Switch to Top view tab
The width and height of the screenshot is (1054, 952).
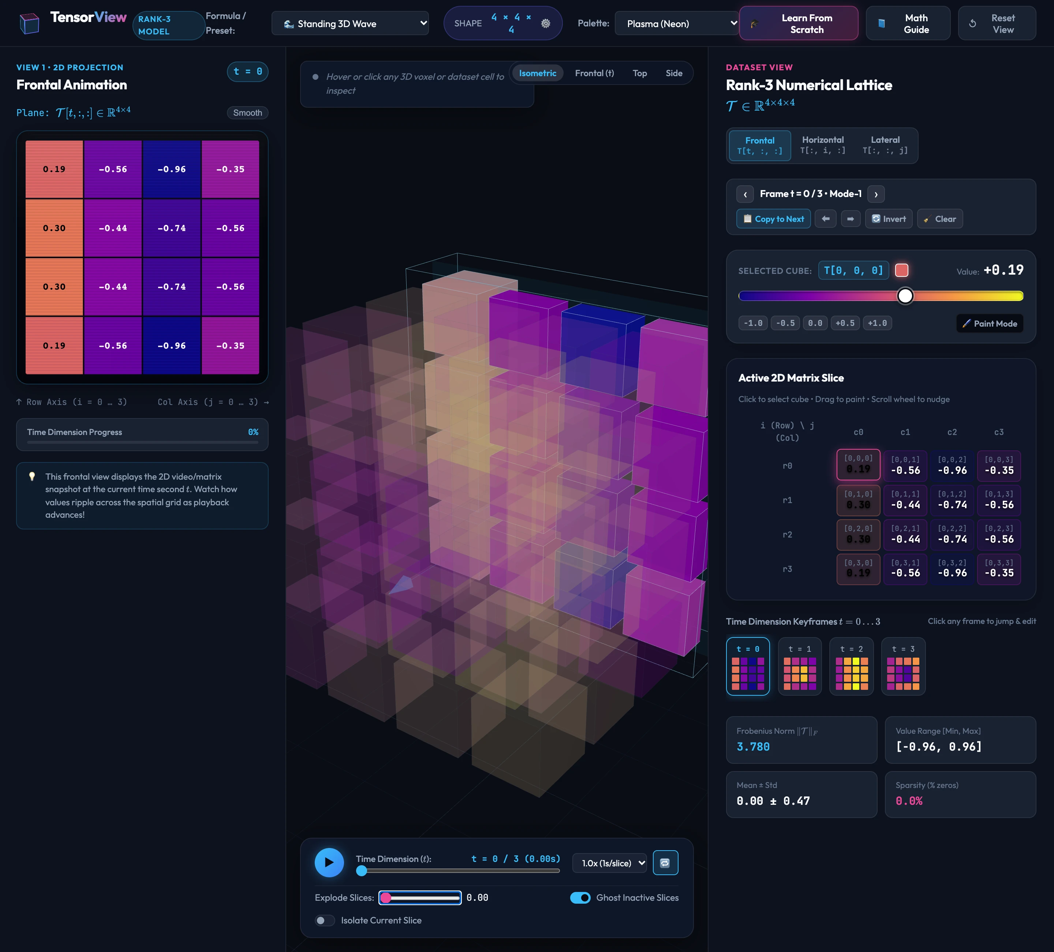click(639, 73)
